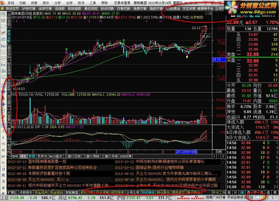Switch to the 自选股 tab
The height and width of the screenshot is (201, 279).
point(60,8)
